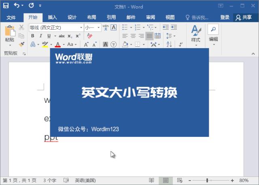This screenshot has height=185, width=259.
Task: Increase font size with larger A
Action: [86, 45]
